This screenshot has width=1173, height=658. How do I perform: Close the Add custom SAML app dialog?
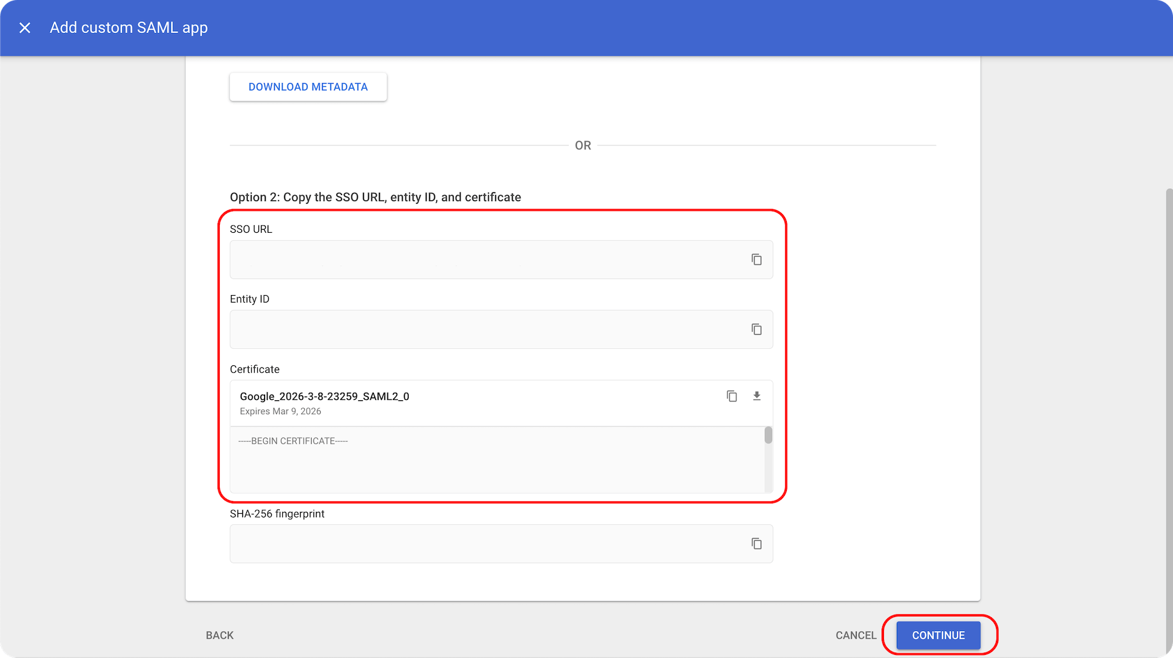click(x=25, y=27)
